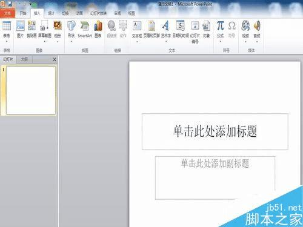303x227 pixels.
Task: Click the PowerPoint application icon in title bar
Action: pyautogui.click(x=2, y=4)
